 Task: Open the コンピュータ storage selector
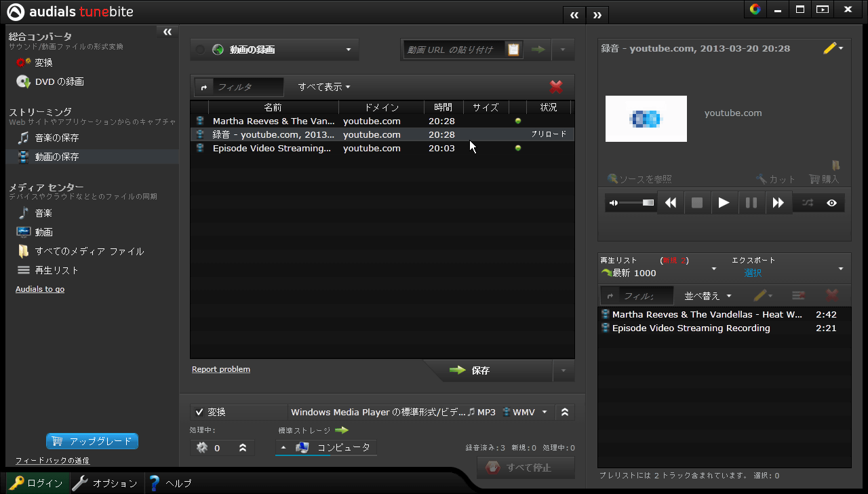pos(325,448)
